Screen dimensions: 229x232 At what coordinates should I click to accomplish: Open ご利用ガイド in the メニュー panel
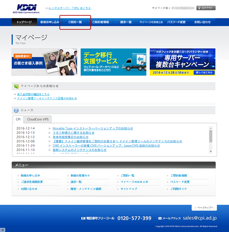(179, 189)
